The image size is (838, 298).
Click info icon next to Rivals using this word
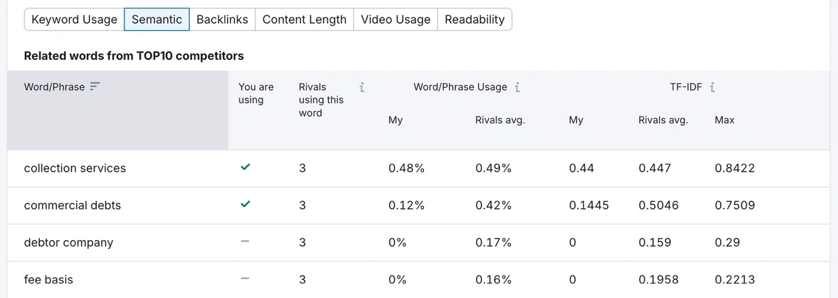point(362,87)
